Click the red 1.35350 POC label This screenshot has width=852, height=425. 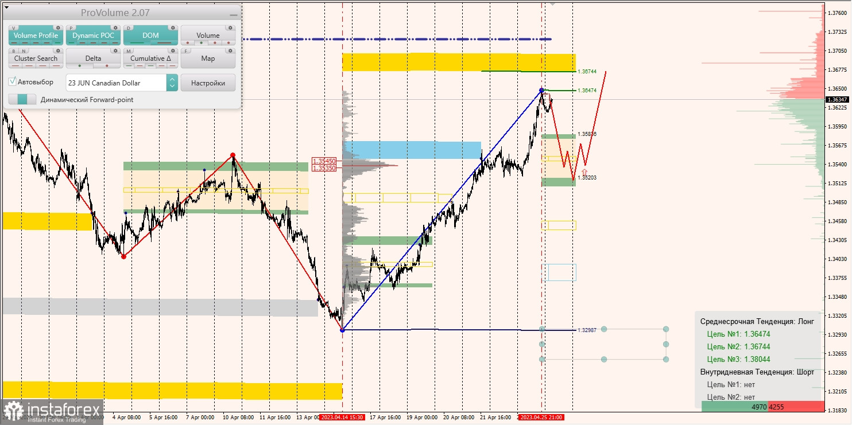click(x=324, y=168)
